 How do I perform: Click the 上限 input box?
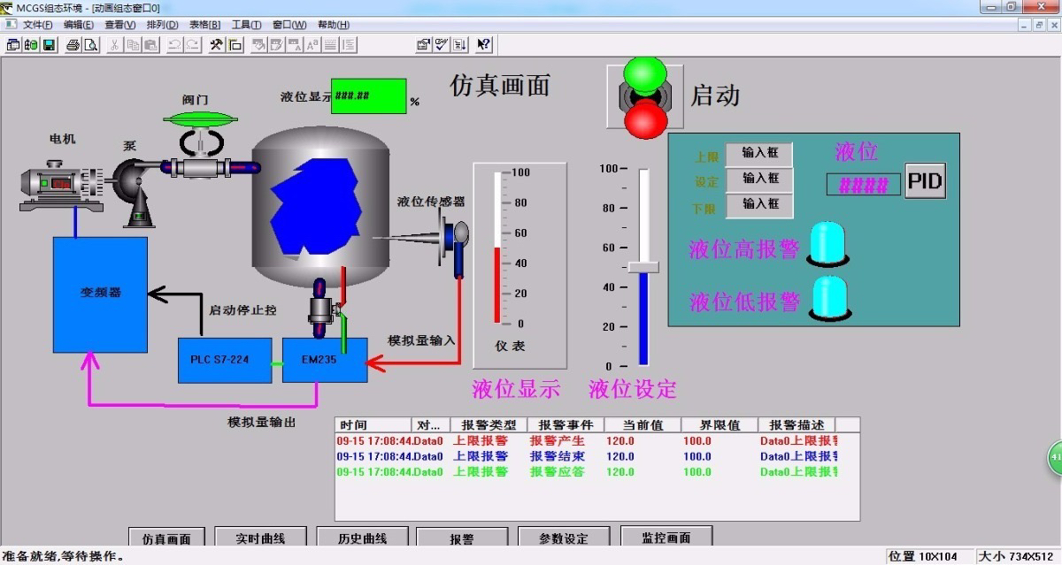click(759, 154)
